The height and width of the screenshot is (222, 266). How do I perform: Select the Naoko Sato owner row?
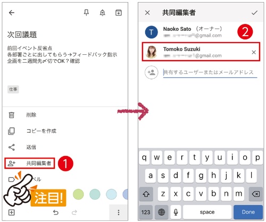click(201, 32)
